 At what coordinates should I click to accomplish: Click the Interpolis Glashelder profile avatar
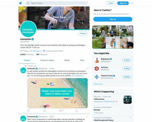click(28, 29)
